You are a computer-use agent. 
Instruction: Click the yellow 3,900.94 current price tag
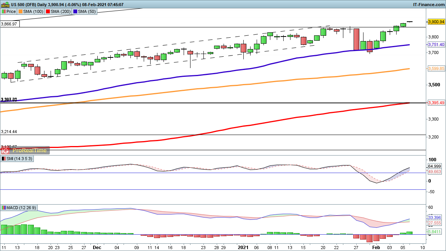436,22
